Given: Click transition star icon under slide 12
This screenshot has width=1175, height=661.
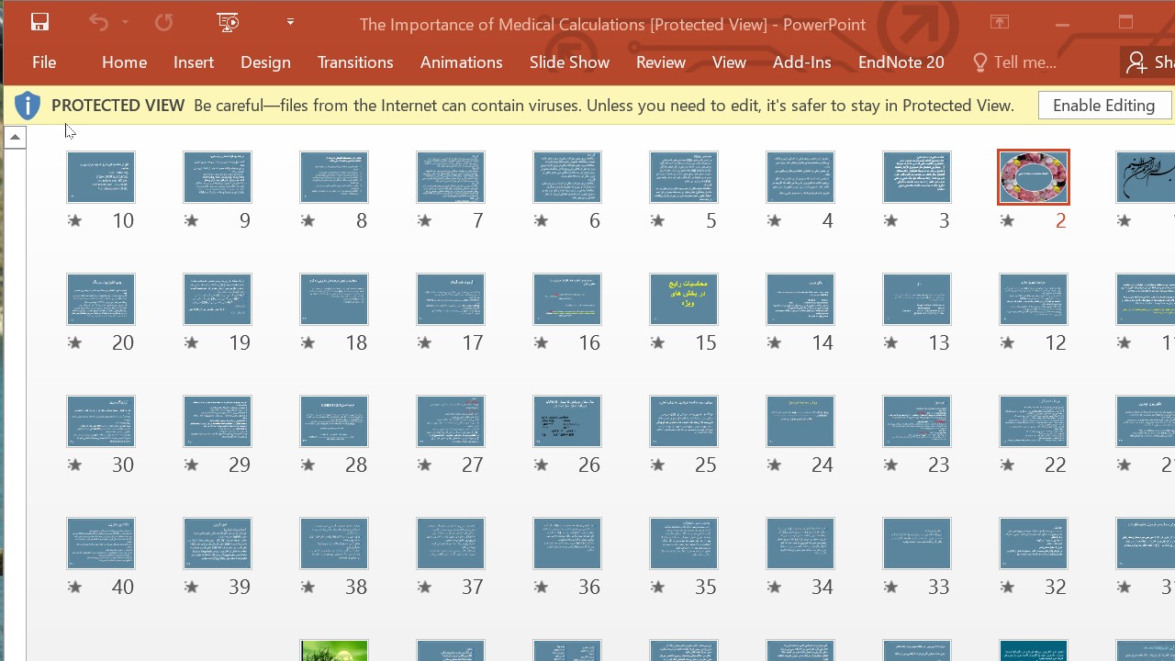Looking at the screenshot, I should 1007,342.
